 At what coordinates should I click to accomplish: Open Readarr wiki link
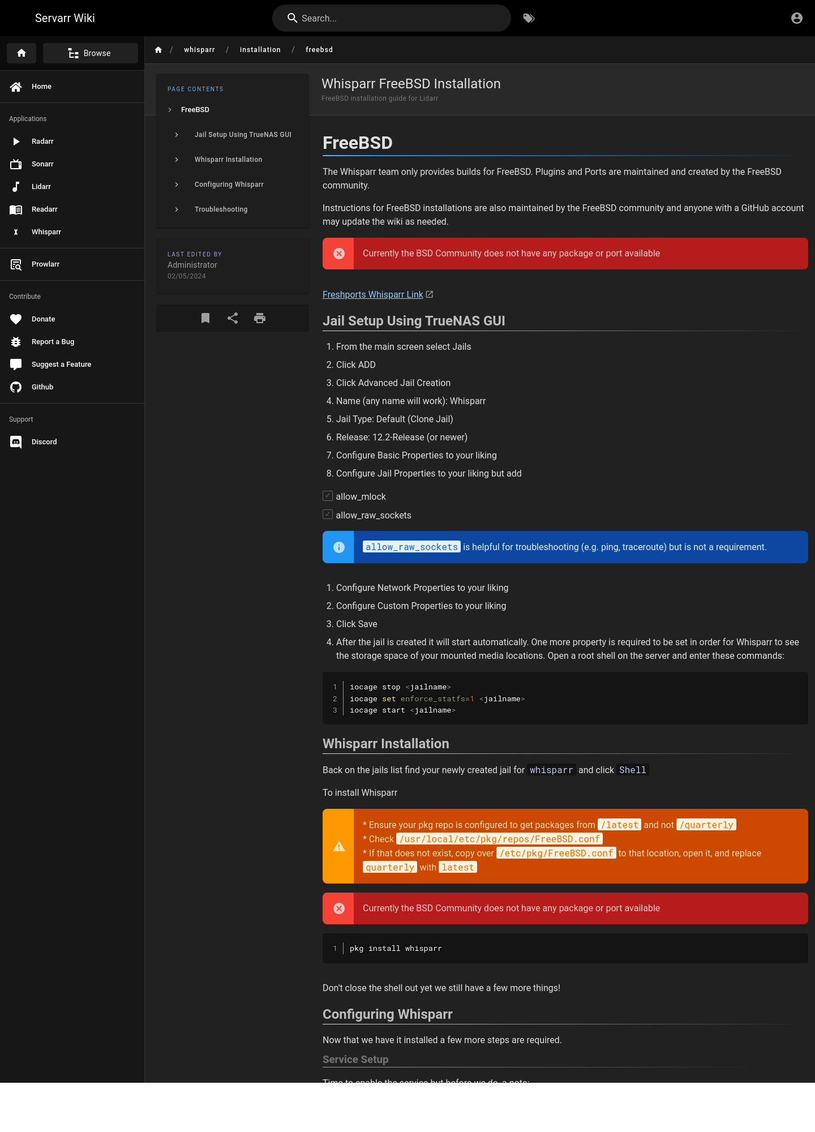[x=72, y=209]
